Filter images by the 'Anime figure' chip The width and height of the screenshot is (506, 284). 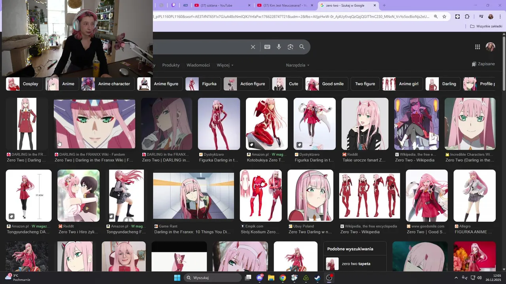pos(160,84)
